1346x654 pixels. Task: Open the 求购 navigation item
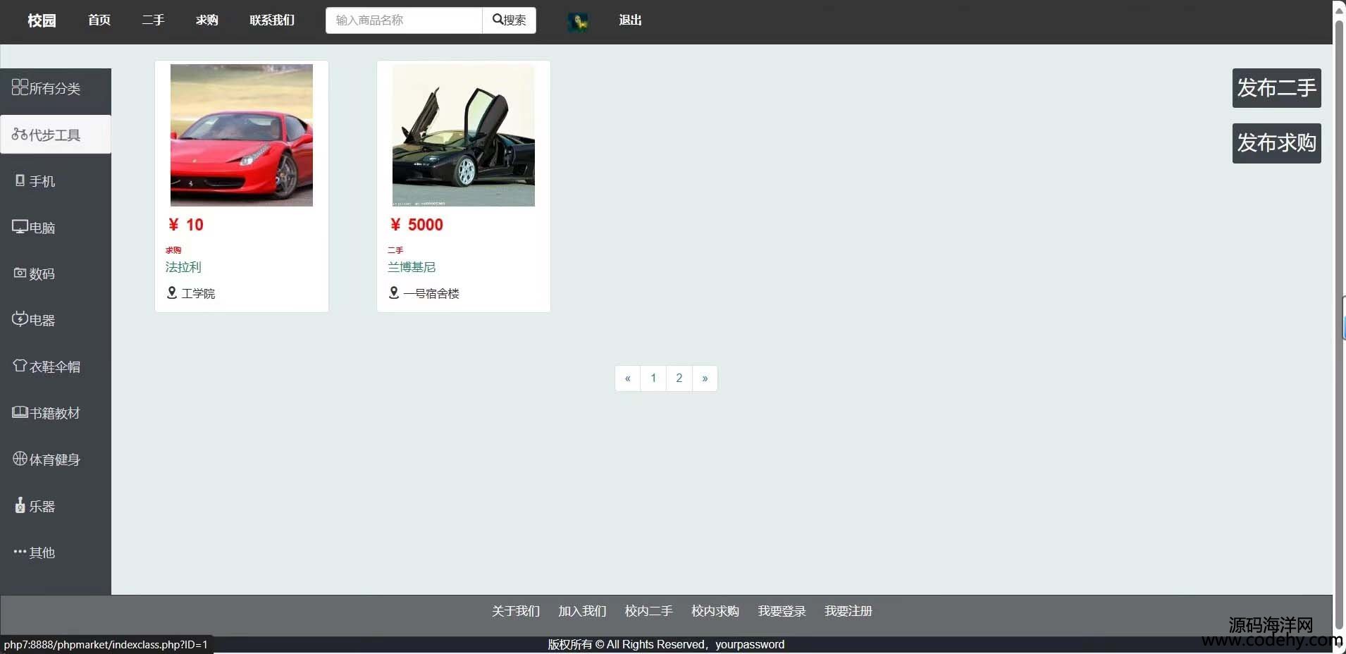[207, 20]
